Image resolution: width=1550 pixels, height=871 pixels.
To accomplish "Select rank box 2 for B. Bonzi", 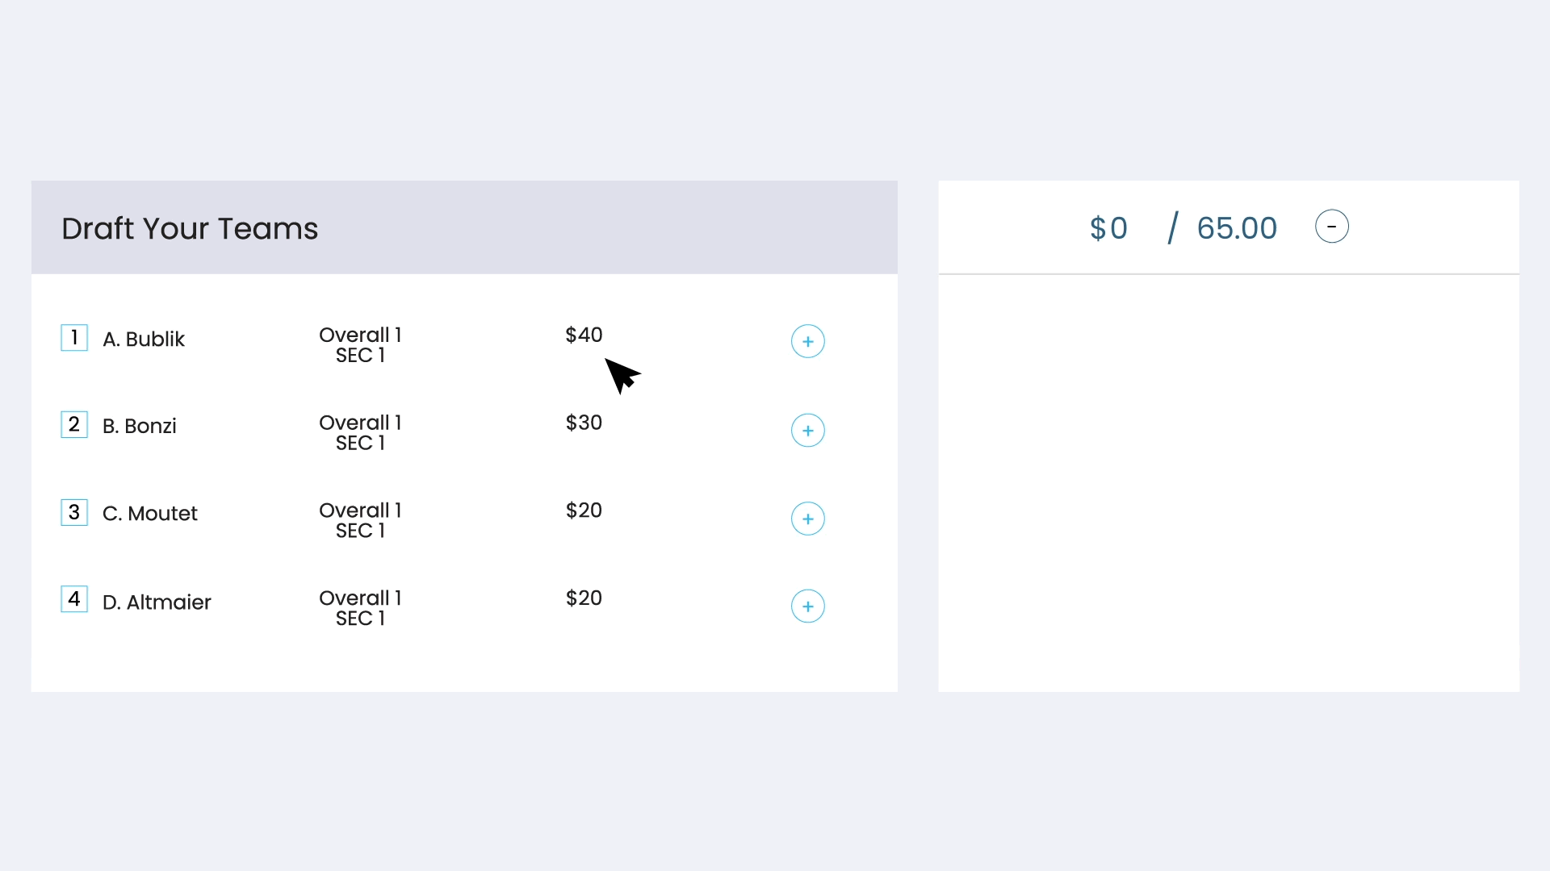I will [x=74, y=424].
